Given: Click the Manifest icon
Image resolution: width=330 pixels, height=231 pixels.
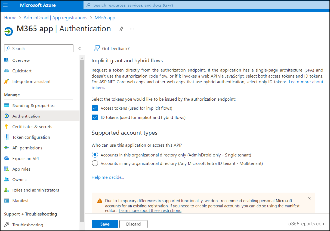Looking at the screenshot, I should (x=6, y=201).
